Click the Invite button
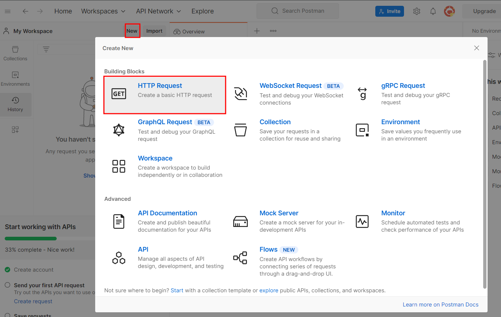 coord(389,11)
